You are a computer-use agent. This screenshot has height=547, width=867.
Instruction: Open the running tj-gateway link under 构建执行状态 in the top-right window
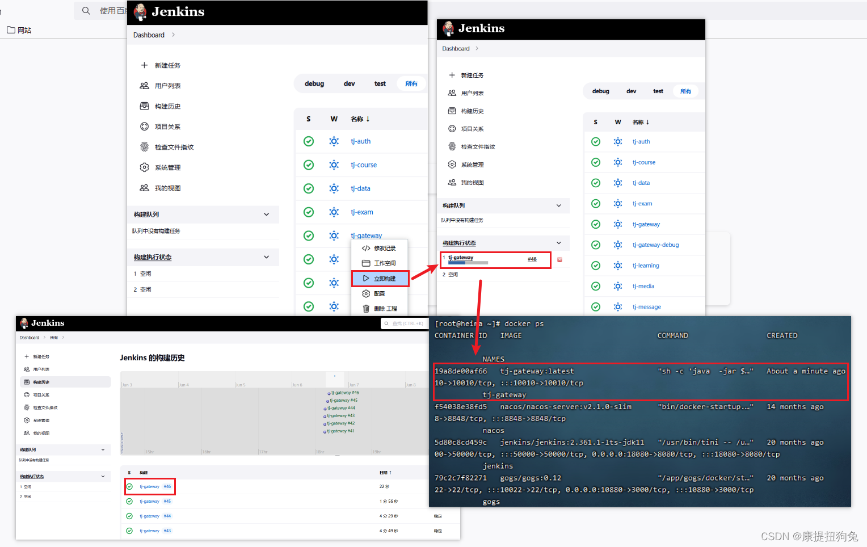pyautogui.click(x=461, y=258)
